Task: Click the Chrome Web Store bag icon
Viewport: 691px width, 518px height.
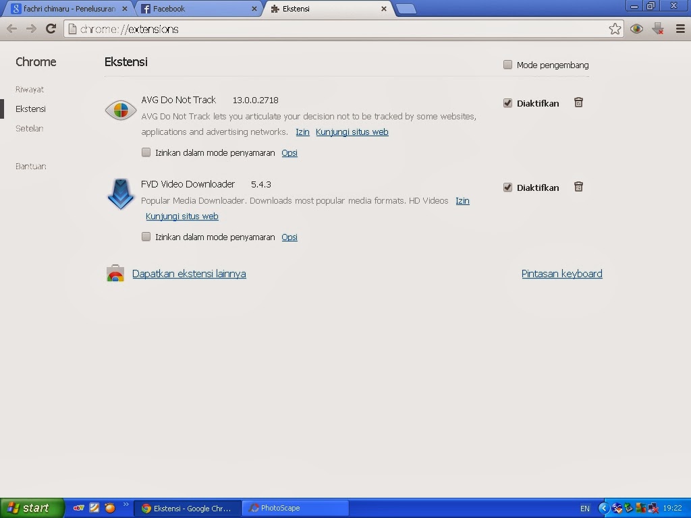Action: tap(115, 273)
